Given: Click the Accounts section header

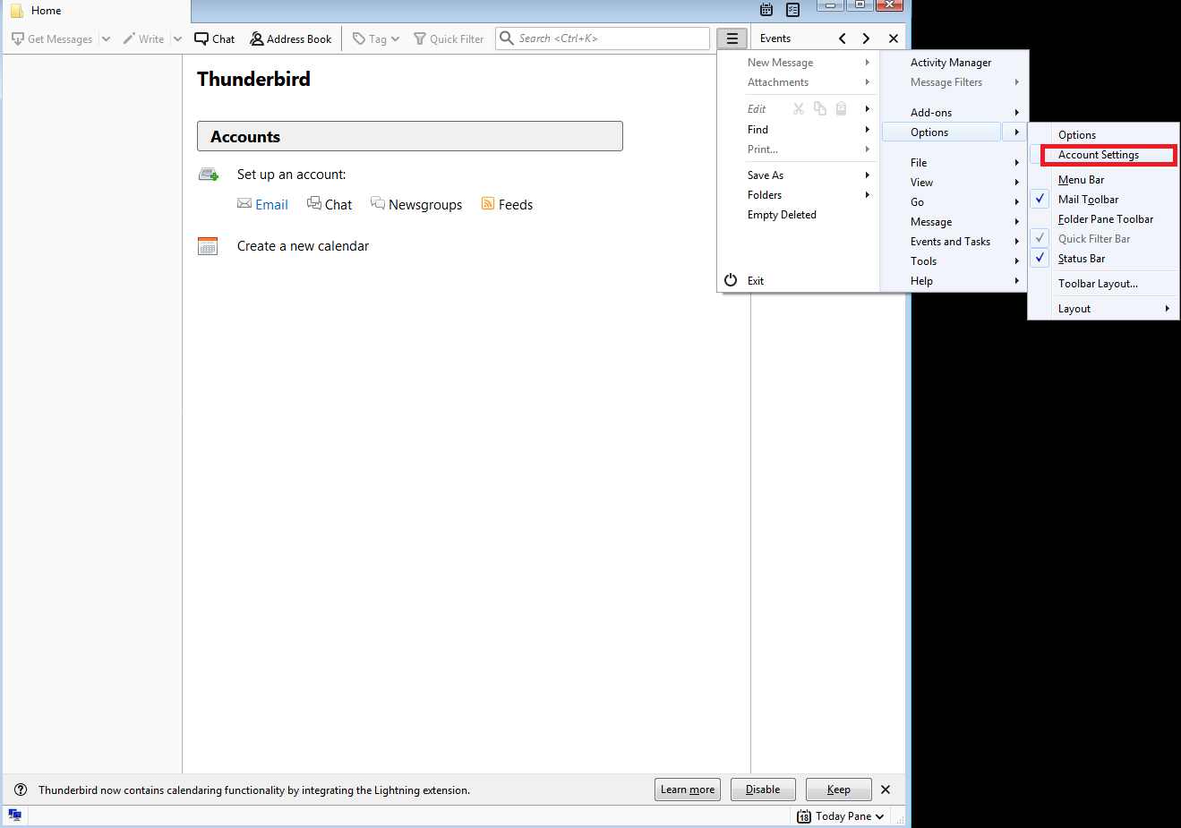Looking at the screenshot, I should [410, 136].
